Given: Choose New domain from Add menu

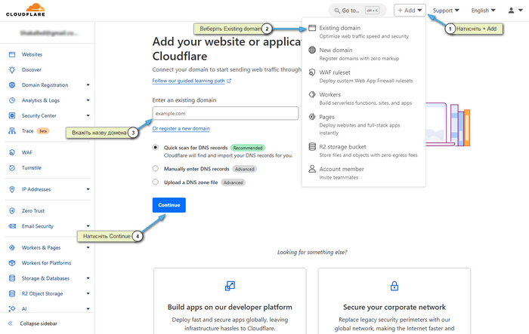Looking at the screenshot, I should (x=363, y=54).
